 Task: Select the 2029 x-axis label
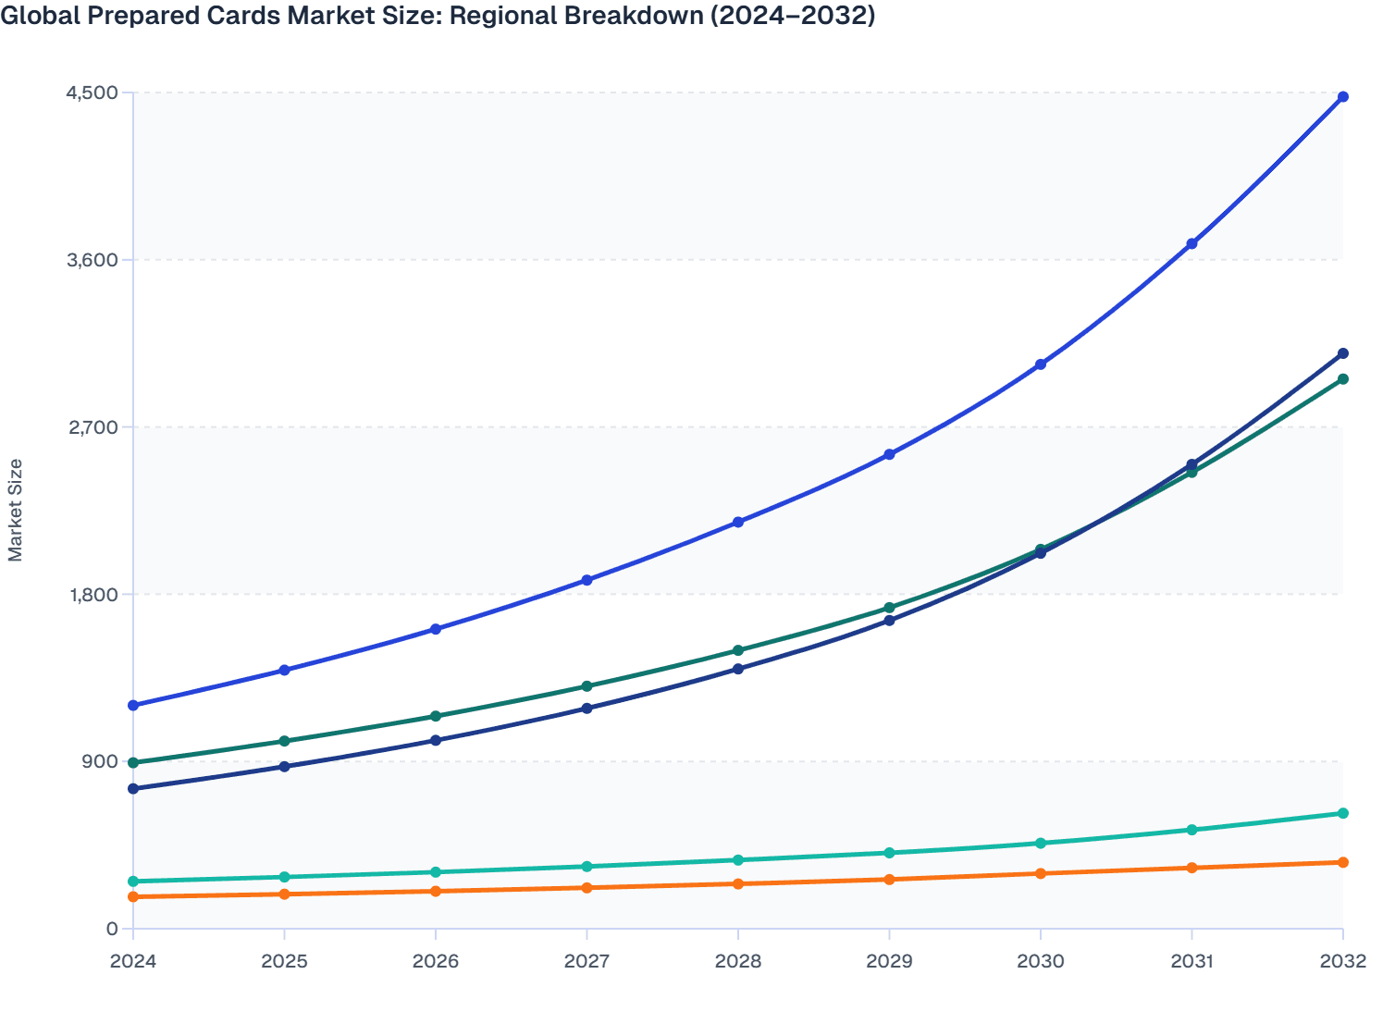[889, 962]
